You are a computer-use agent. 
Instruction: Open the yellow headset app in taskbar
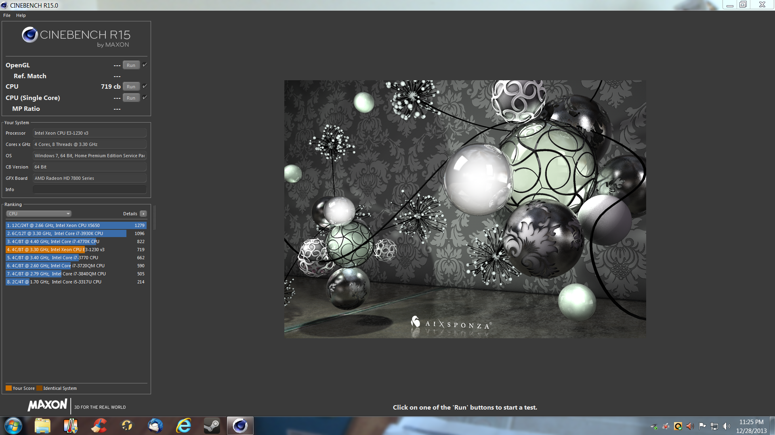(127, 426)
